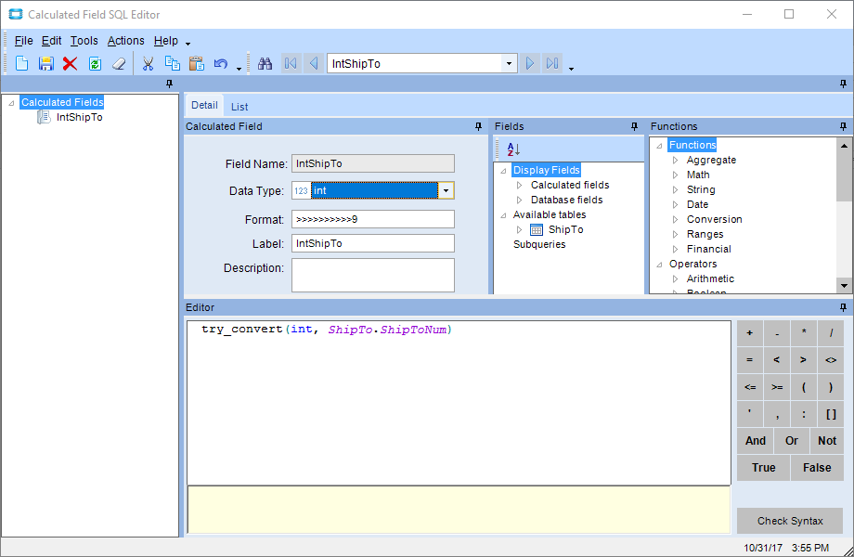Click the Label input field
The image size is (854, 557).
(x=373, y=243)
